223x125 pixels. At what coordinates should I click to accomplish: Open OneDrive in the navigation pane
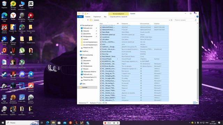85,51
